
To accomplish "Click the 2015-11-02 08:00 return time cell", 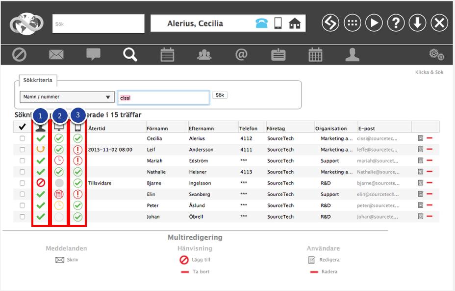I will 110,150.
